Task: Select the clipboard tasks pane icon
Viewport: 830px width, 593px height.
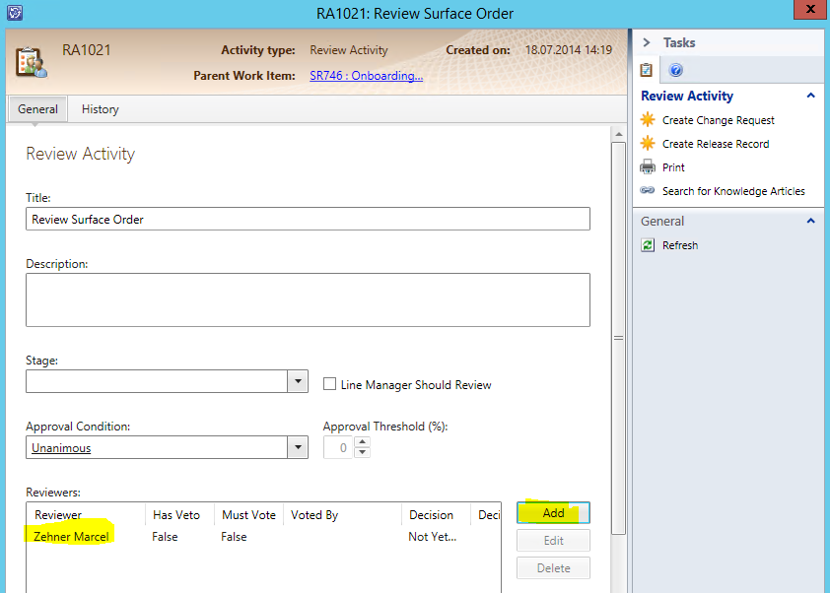Action: (647, 70)
